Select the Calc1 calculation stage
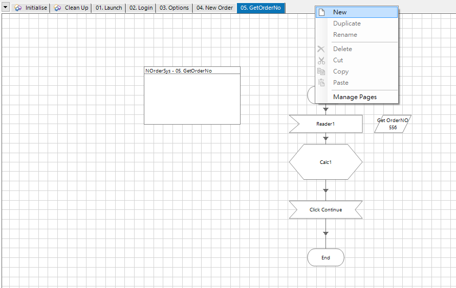 [325, 162]
